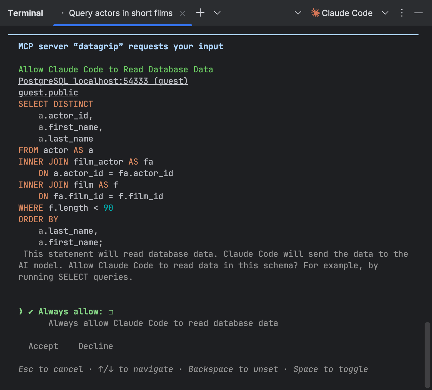
Task: Click the green checkmark beside Always allow
Action: pyautogui.click(x=31, y=312)
